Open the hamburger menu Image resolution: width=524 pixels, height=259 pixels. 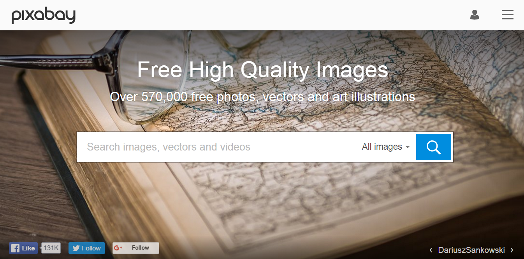point(507,15)
